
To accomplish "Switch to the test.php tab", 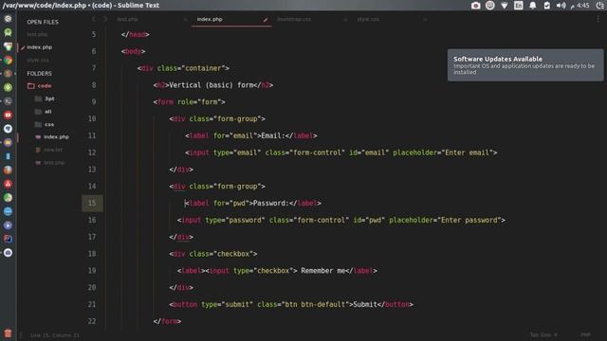I will pyautogui.click(x=127, y=19).
